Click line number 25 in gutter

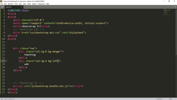tap(4, 86)
